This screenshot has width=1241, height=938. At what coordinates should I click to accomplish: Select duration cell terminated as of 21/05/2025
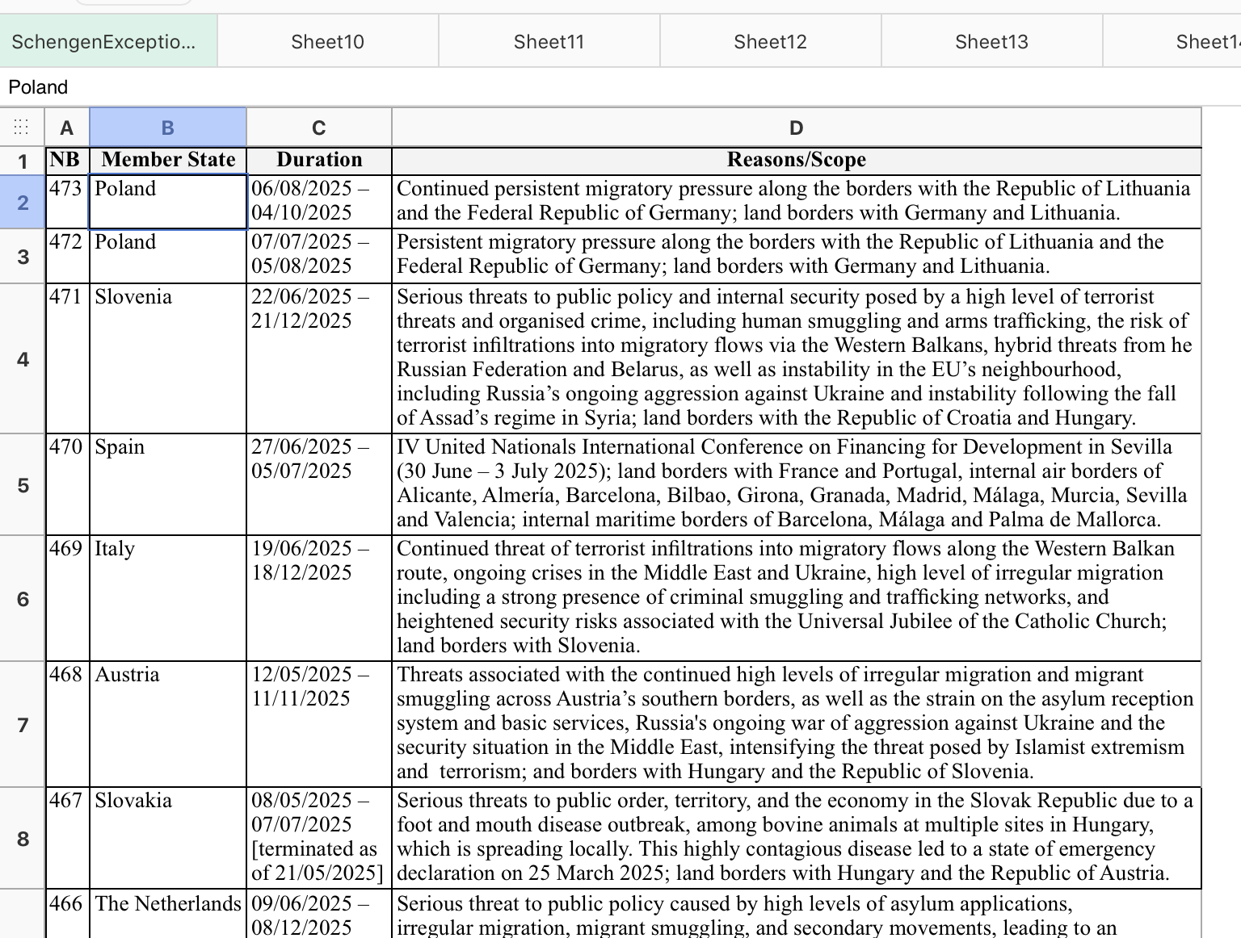tap(319, 838)
